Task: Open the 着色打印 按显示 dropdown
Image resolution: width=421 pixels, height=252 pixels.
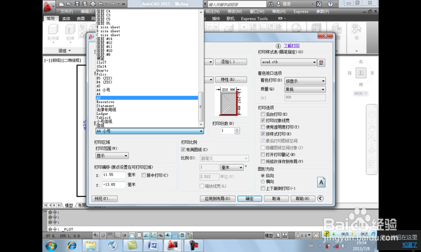Action: click(x=305, y=81)
